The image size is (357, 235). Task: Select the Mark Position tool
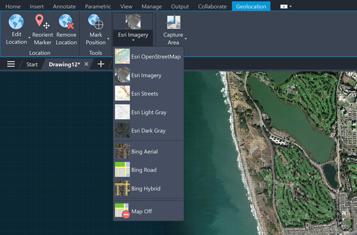pos(96,29)
